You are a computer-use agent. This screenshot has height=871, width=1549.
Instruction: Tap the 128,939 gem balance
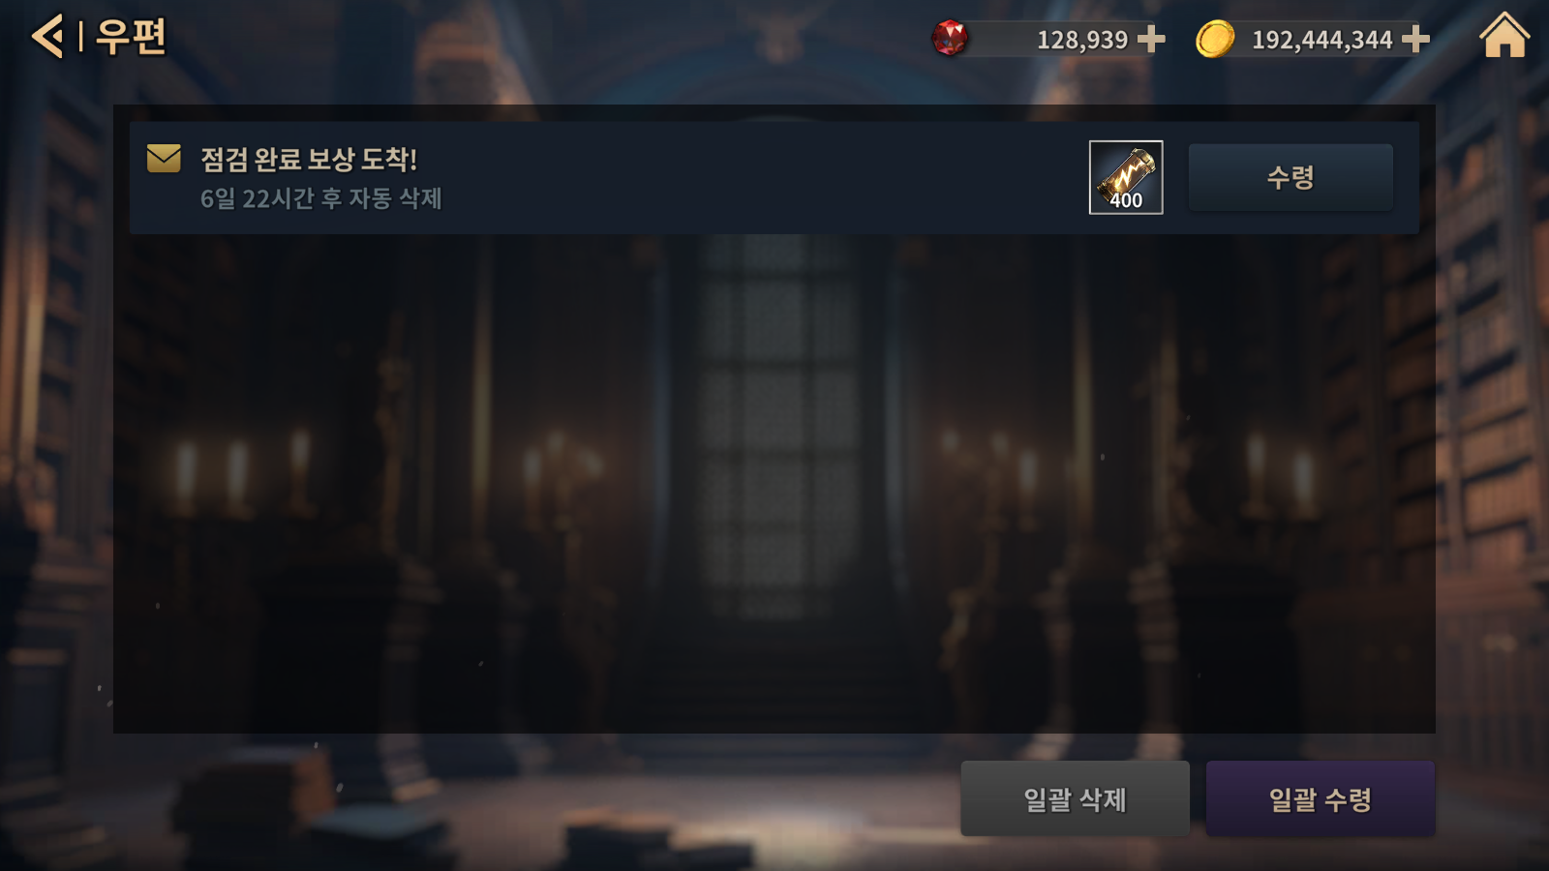pyautogui.click(x=1082, y=40)
